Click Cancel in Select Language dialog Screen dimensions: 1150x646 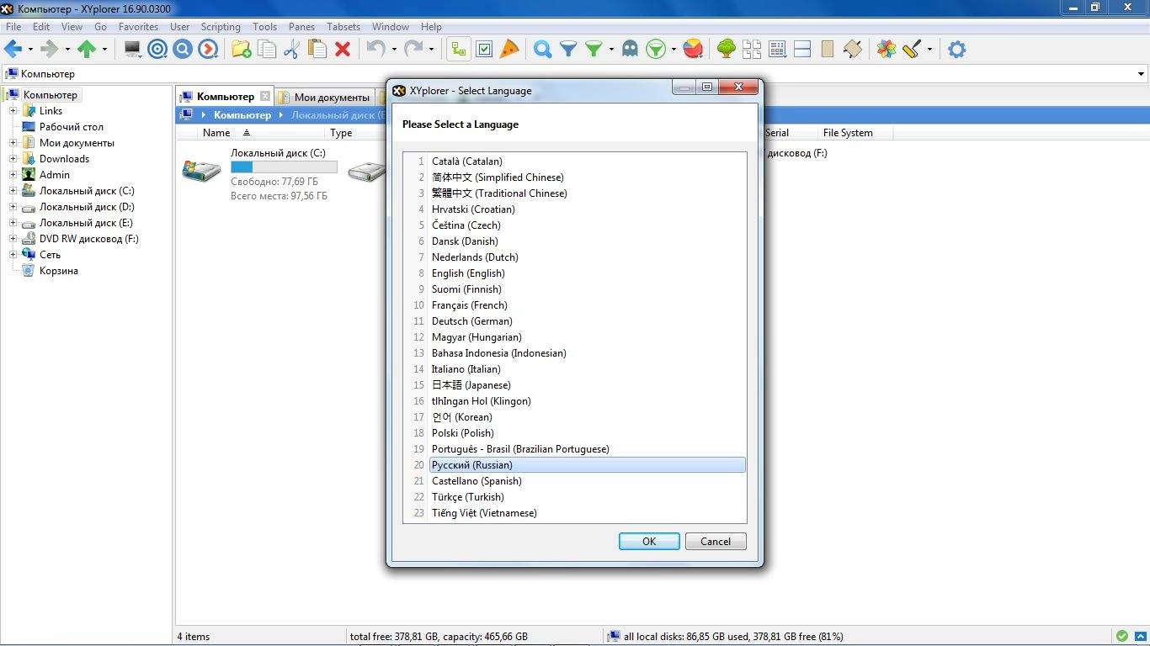716,542
